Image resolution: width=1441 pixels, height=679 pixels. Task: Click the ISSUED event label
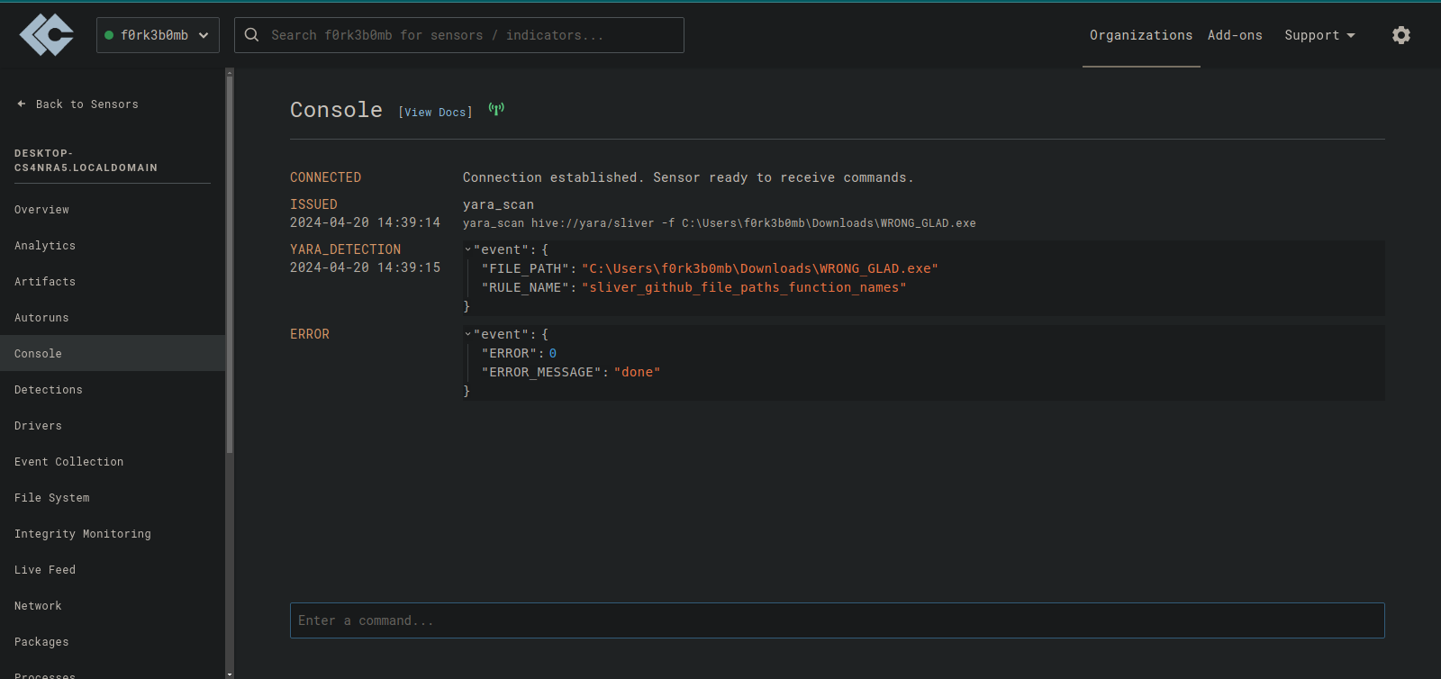313,204
